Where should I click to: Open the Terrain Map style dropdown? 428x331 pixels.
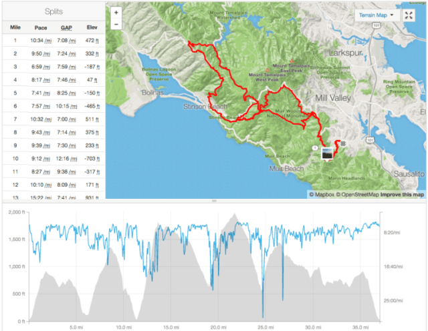click(374, 15)
